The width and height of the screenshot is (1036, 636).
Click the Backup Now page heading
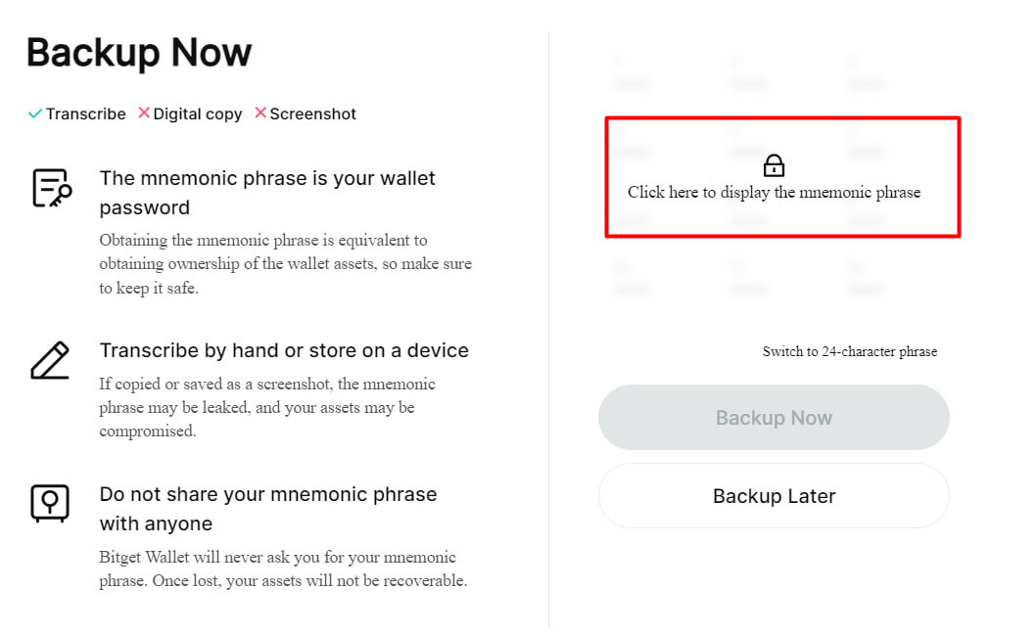[x=139, y=52]
